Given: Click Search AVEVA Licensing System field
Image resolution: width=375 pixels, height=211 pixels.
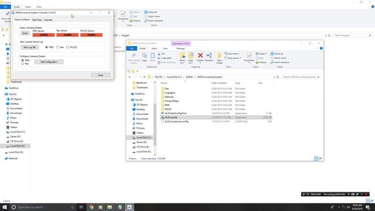Looking at the screenshot, I should (301, 77).
